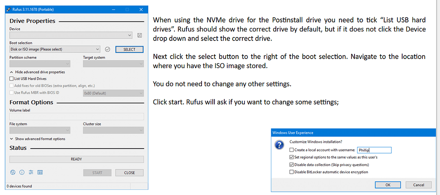Enable List USB Hard Drives checkbox
440x195 pixels.
(12, 79)
